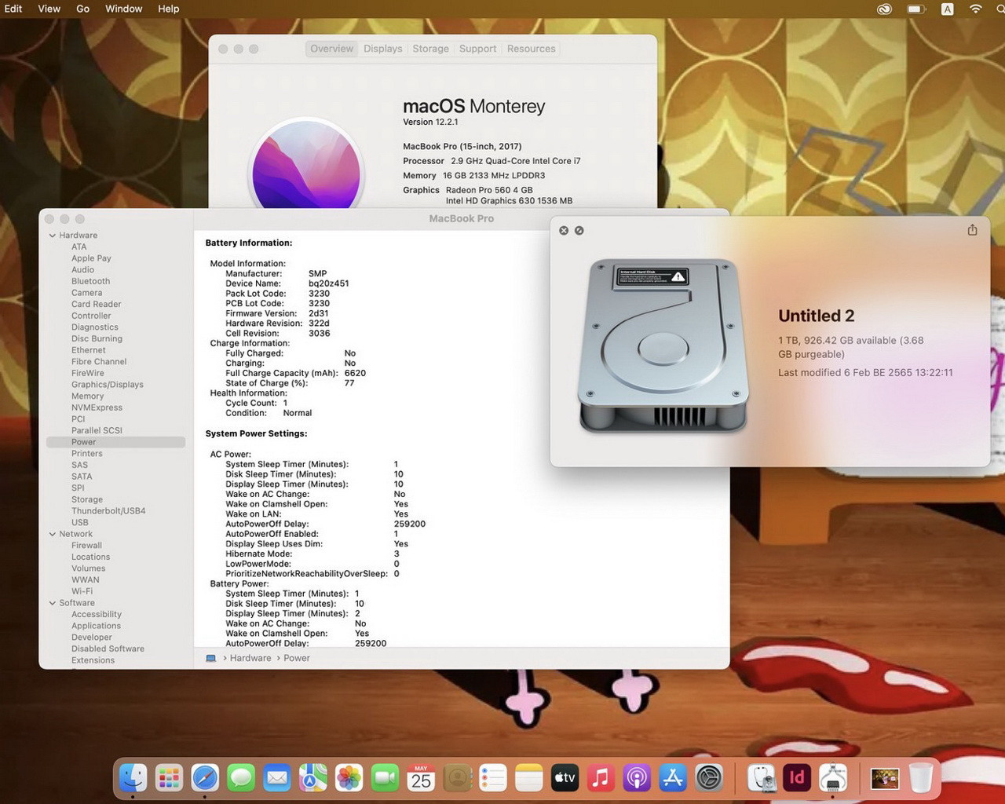Click the share icon in Untitled 2 preview
The width and height of the screenshot is (1005, 804).
[972, 230]
